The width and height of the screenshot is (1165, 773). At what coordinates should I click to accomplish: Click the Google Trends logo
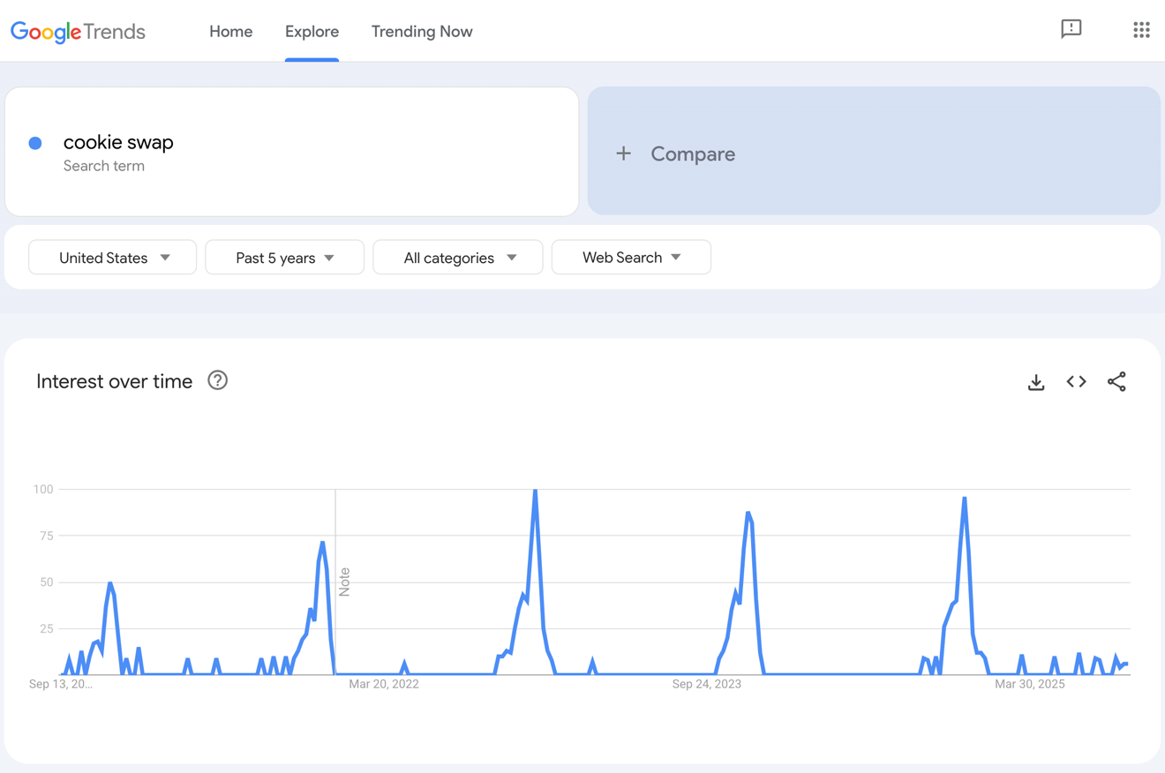78,32
